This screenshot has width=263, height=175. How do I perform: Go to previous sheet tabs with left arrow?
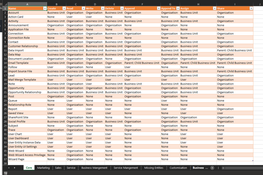coord(9,168)
